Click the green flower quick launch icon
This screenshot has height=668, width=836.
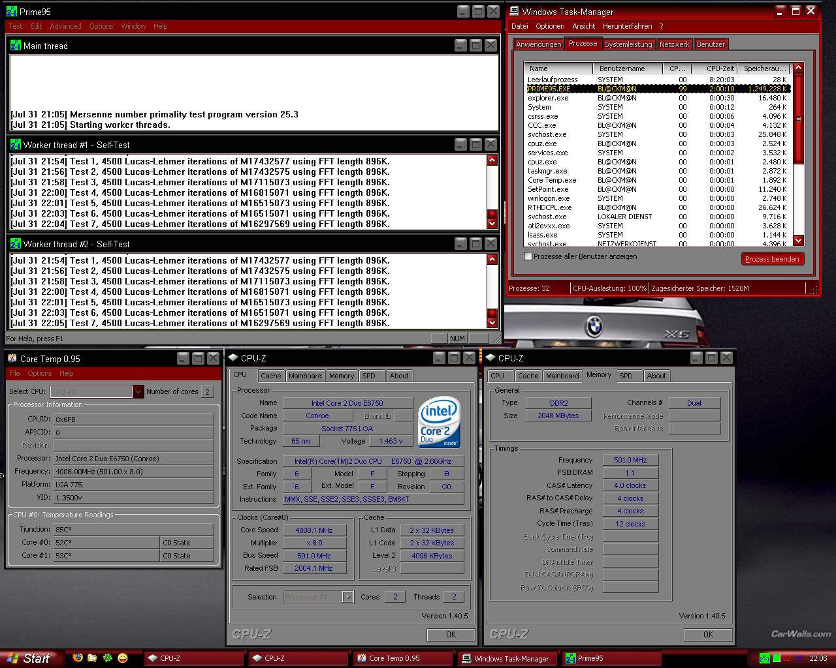click(107, 658)
